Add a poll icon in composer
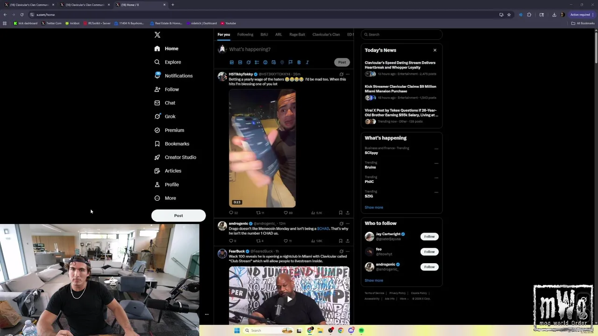The image size is (598, 336). (x=257, y=62)
